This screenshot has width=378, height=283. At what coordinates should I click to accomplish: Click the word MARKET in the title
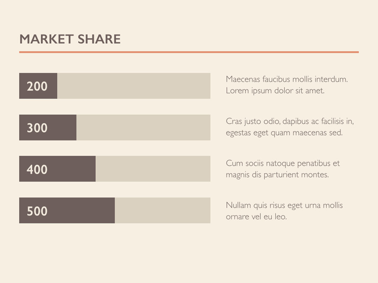[x=46, y=39]
